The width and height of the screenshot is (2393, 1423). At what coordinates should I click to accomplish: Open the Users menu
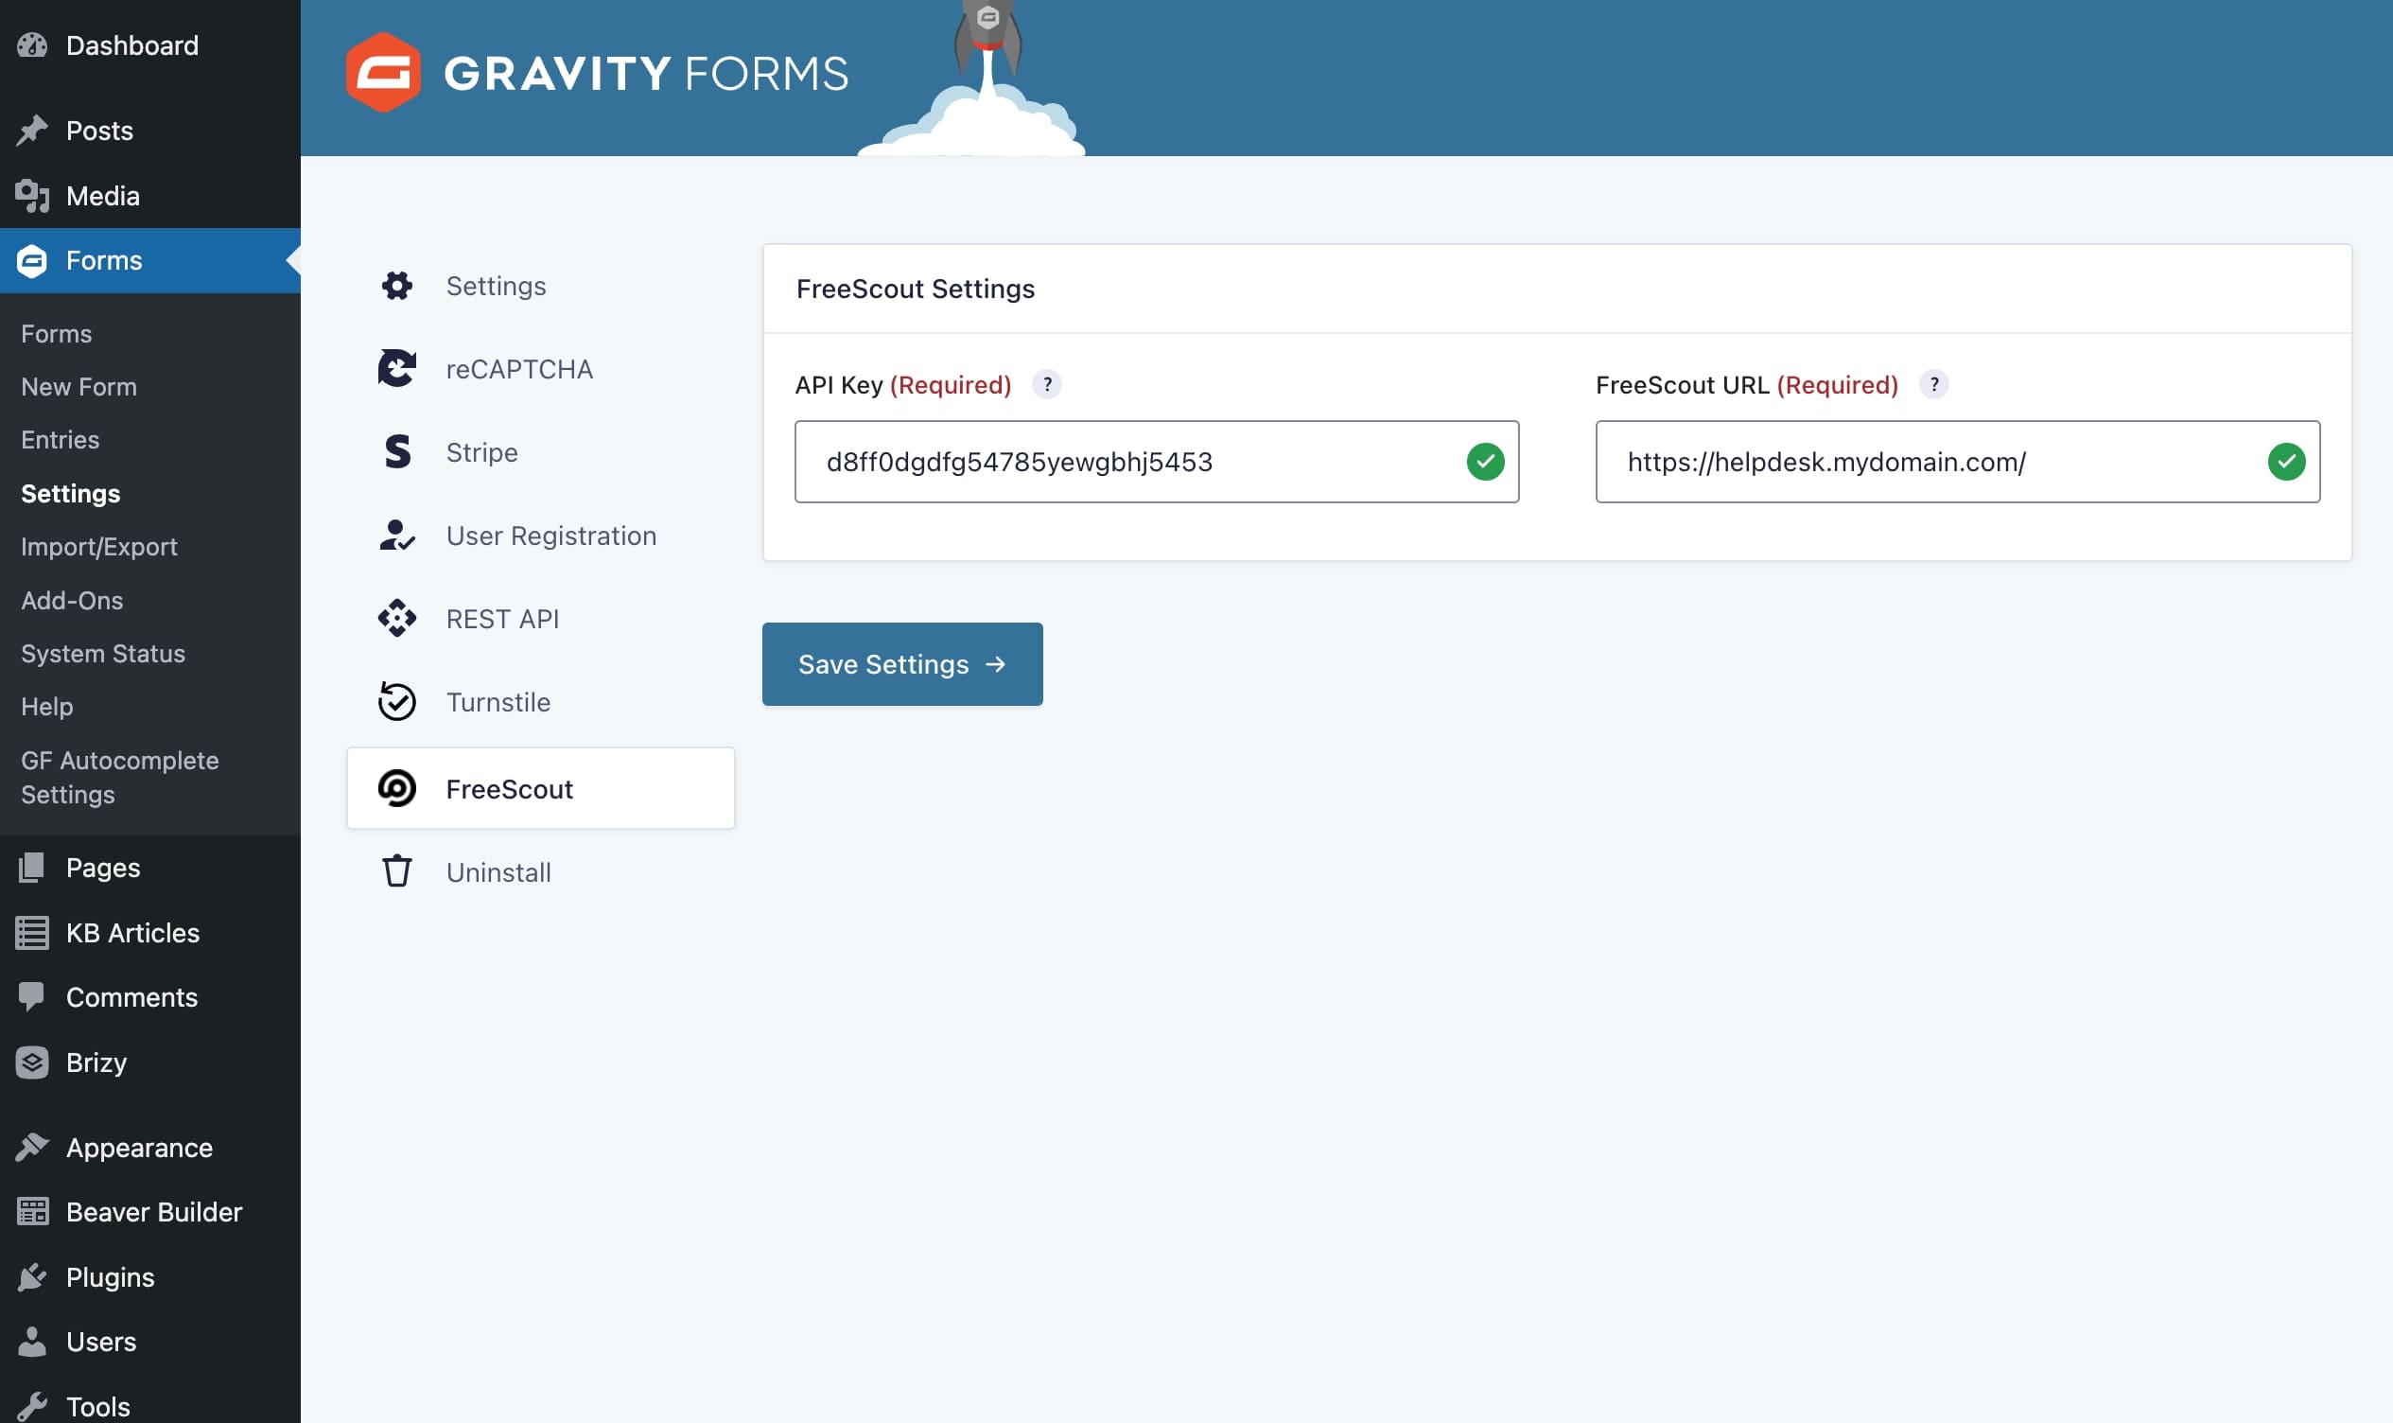[x=150, y=1342]
